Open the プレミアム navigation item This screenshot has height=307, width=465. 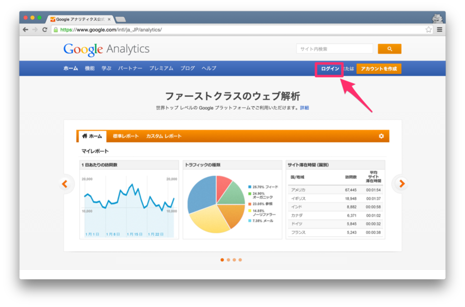[x=161, y=68]
